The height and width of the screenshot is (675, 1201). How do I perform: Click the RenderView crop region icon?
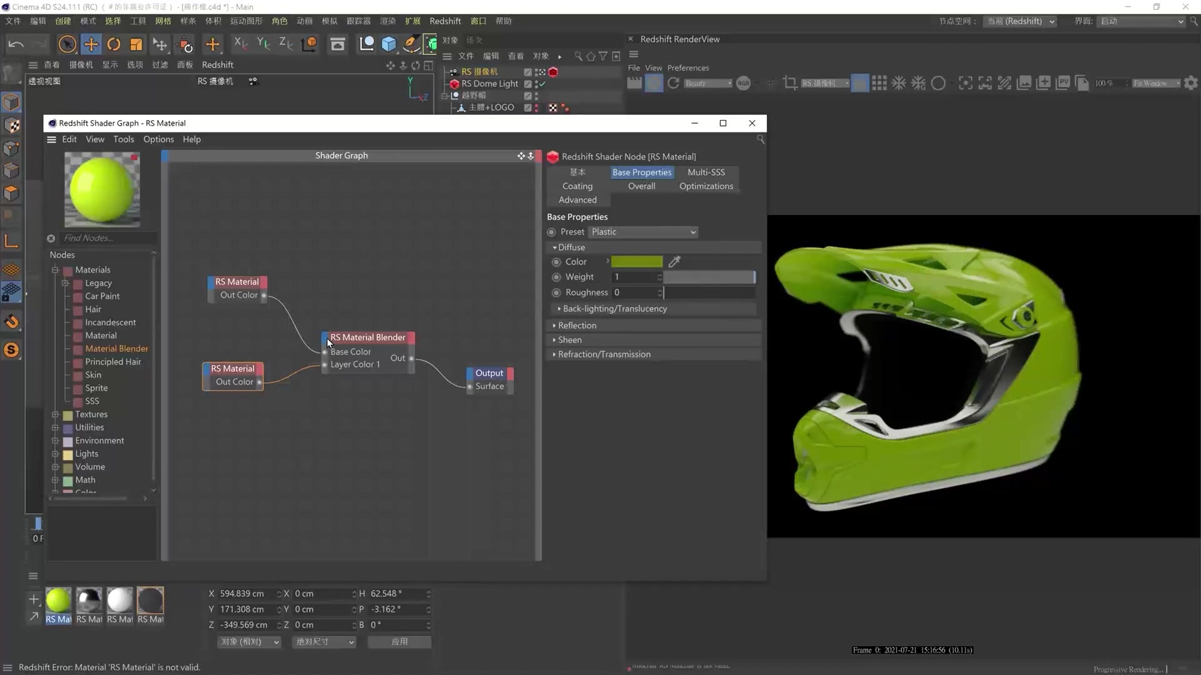click(x=790, y=83)
